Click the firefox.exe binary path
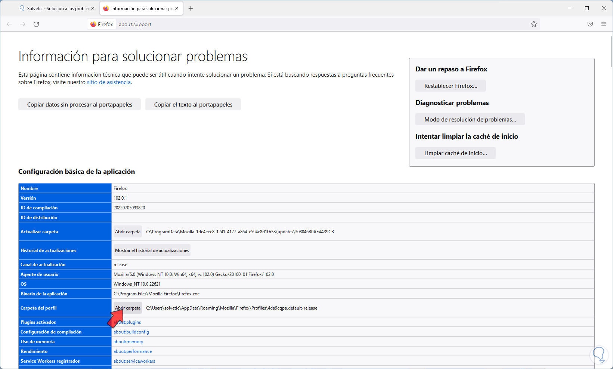 (x=157, y=294)
